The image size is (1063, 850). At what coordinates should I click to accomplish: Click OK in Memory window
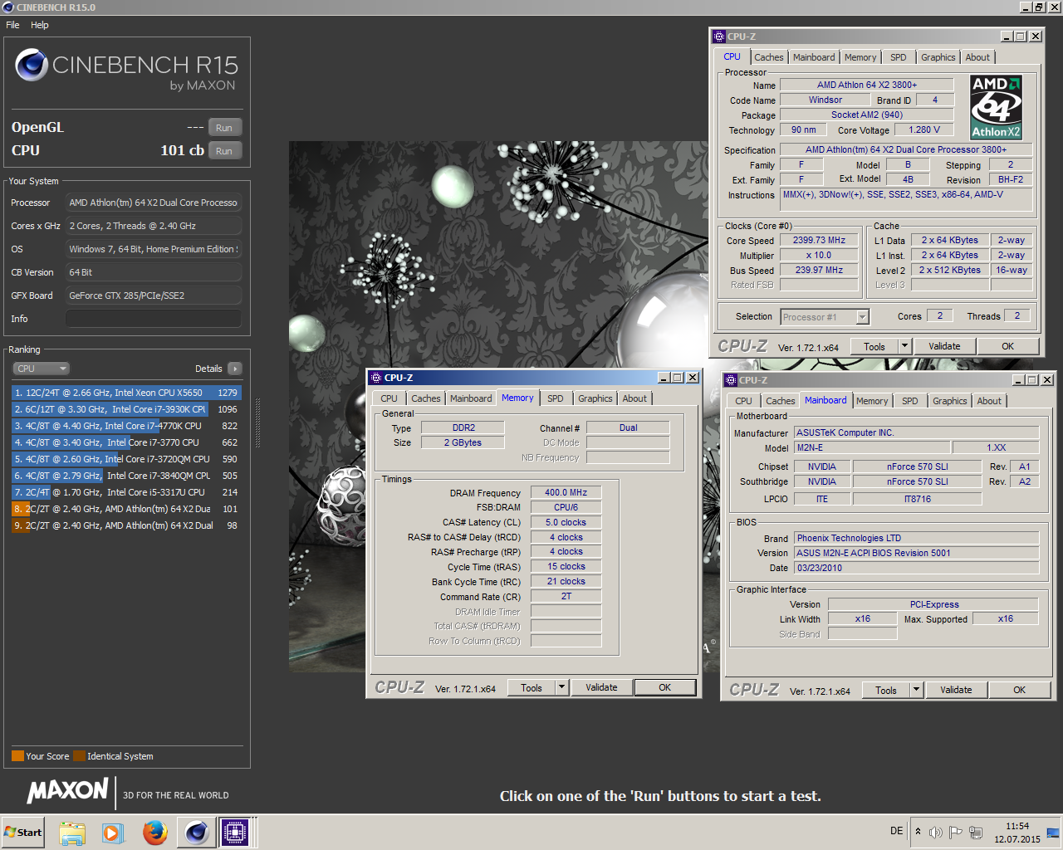coord(664,688)
